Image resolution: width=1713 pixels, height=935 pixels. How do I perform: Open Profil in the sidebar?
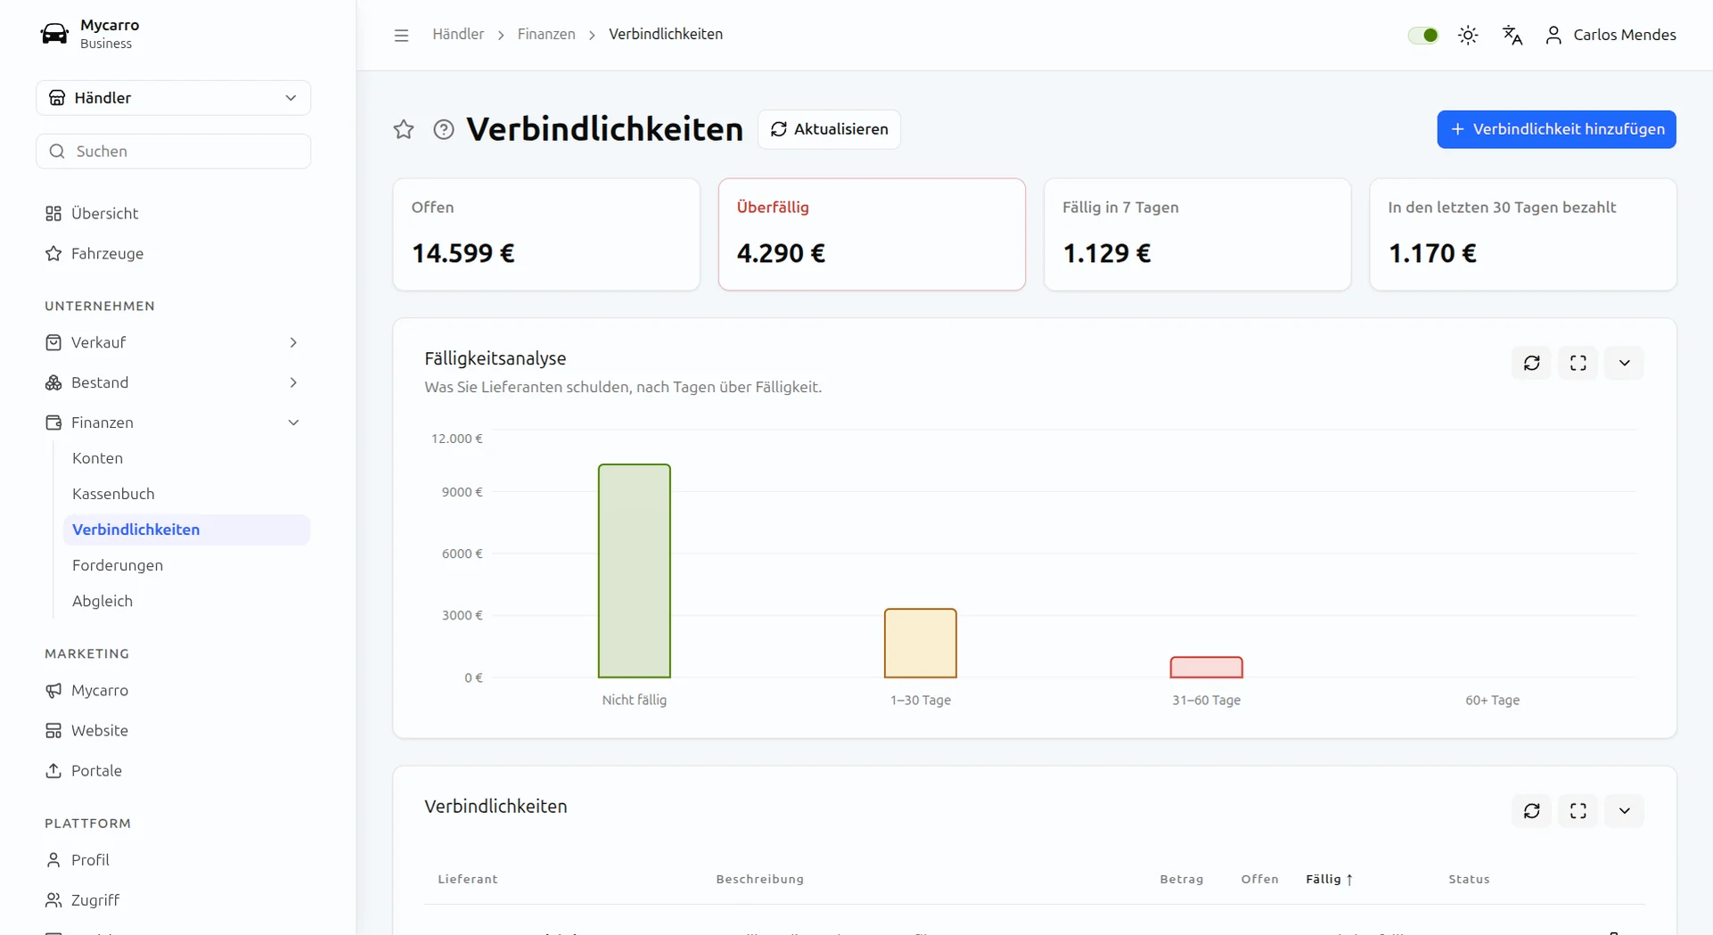click(x=173, y=859)
